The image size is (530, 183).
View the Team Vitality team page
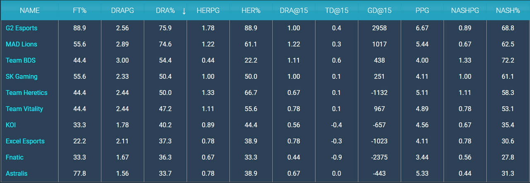(x=24, y=109)
